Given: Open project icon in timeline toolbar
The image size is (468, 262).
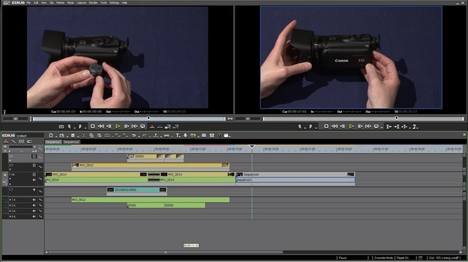Looking at the screenshot, I should coord(62,135).
